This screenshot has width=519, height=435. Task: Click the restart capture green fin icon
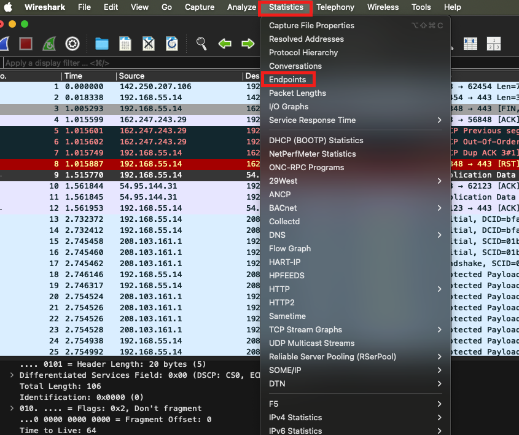tap(49, 44)
